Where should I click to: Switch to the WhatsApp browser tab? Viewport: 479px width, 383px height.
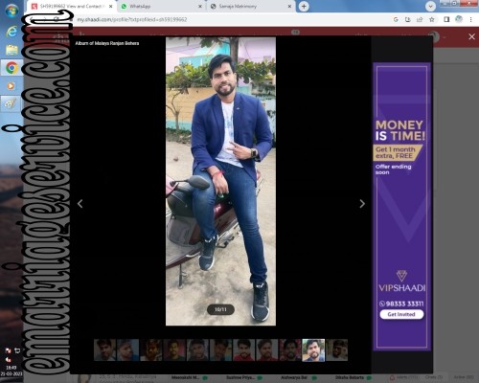point(160,7)
